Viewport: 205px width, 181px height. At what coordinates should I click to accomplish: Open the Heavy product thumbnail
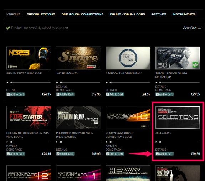pyautogui.click(x=128, y=173)
